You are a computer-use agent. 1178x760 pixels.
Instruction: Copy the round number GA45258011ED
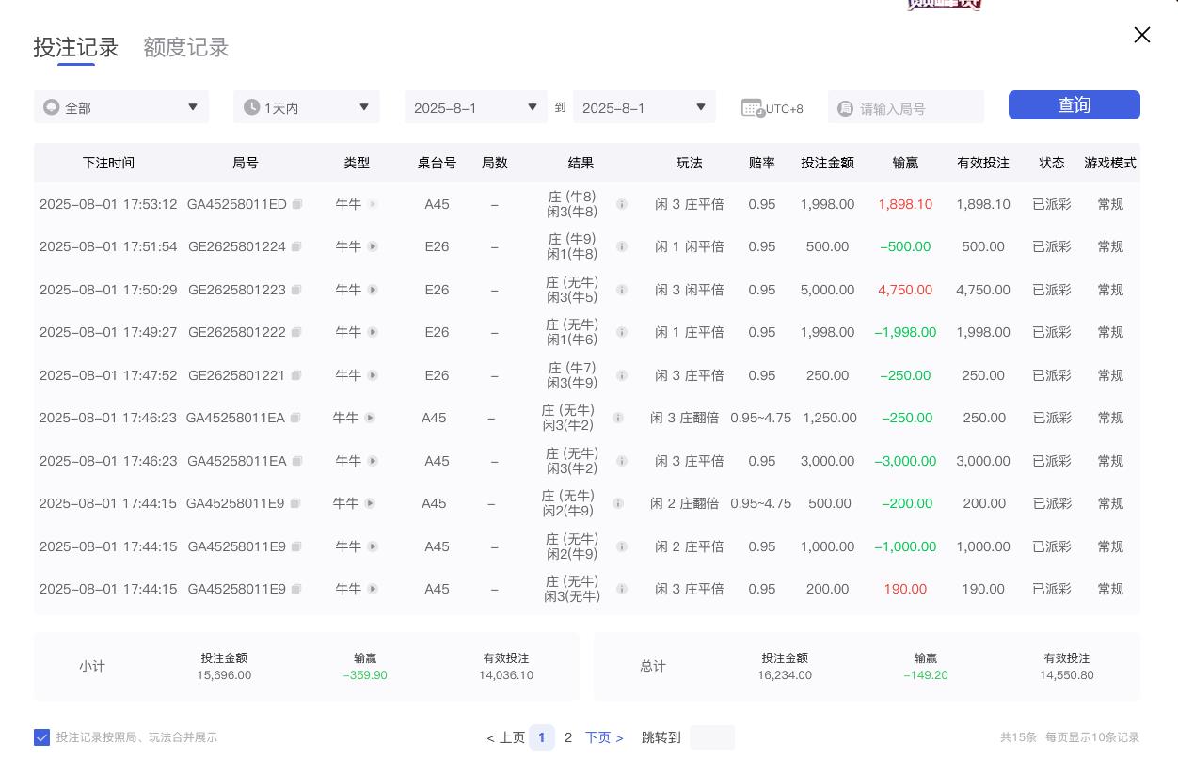[x=297, y=204]
